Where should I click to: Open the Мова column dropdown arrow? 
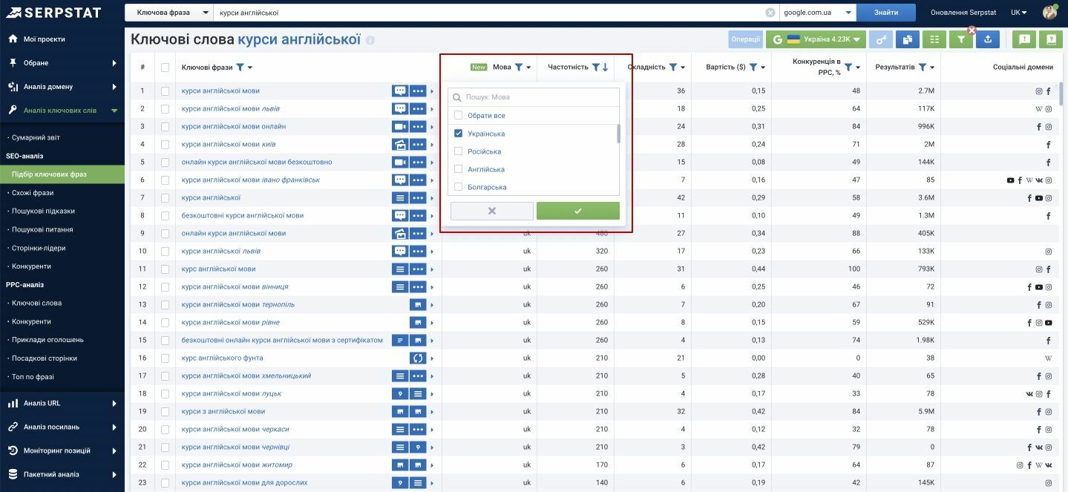[528, 68]
